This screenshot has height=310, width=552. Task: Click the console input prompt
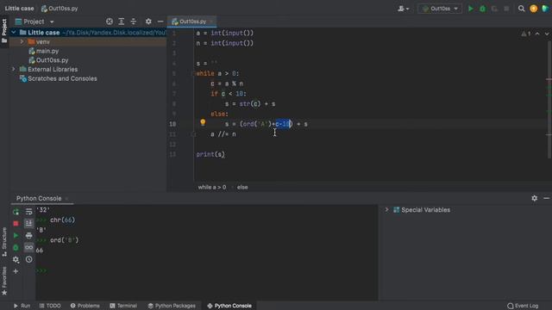tap(41, 270)
